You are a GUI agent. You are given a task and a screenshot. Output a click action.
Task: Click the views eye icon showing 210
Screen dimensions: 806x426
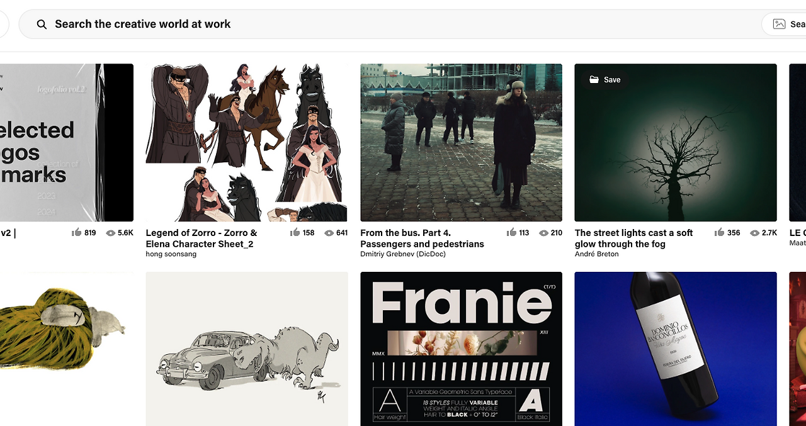tap(543, 233)
